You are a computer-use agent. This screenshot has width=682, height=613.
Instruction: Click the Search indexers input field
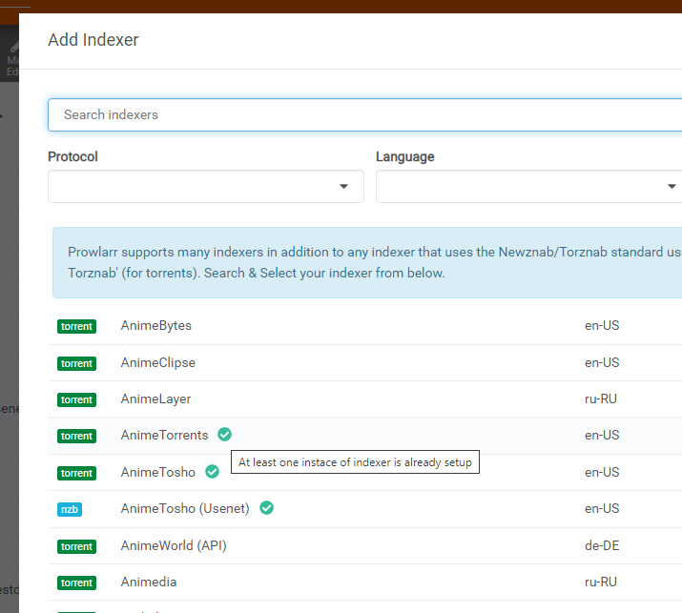365,114
